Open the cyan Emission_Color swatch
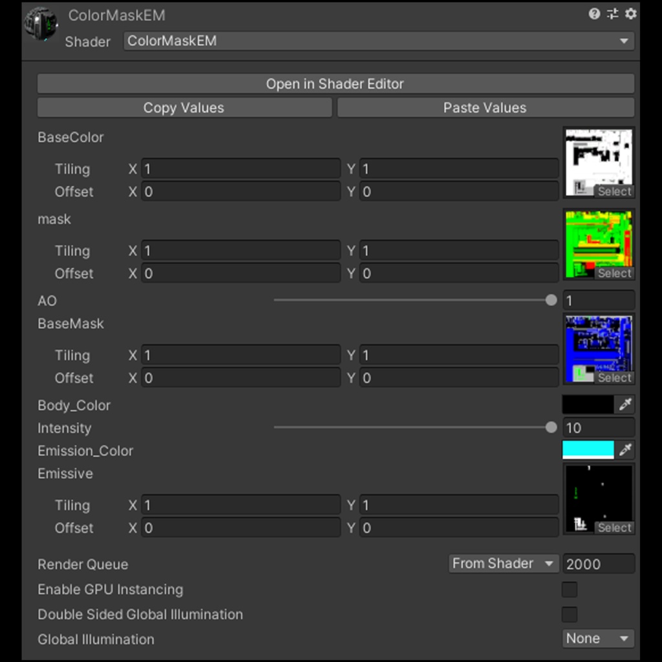662x662 pixels. coord(588,450)
